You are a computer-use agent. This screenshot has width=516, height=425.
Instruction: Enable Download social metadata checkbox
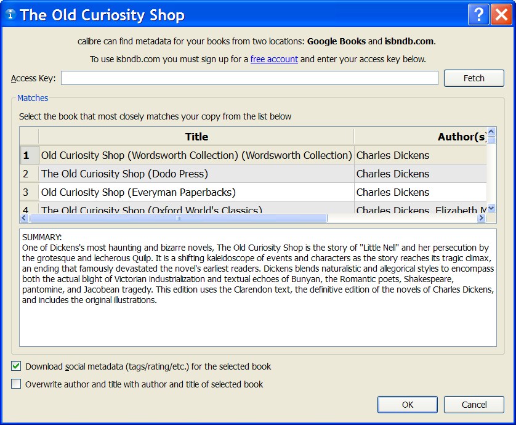tap(16, 366)
